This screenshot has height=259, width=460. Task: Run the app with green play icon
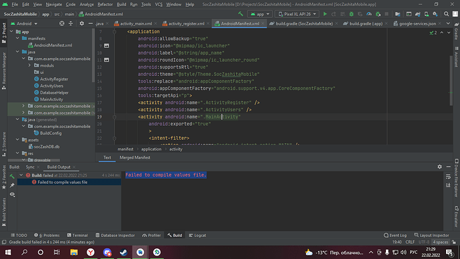coord(325,14)
